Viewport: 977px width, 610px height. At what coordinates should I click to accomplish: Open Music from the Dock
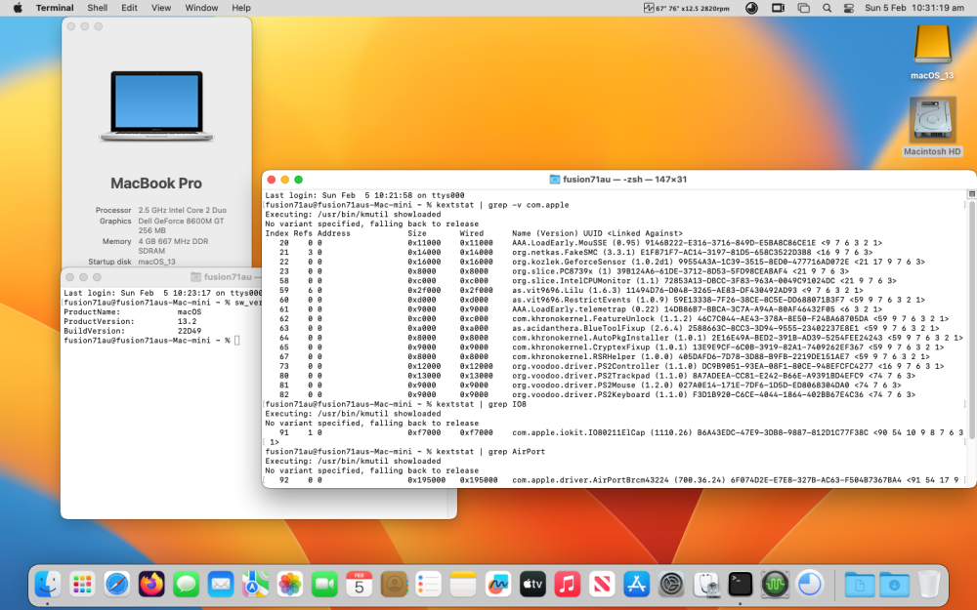coord(567,585)
